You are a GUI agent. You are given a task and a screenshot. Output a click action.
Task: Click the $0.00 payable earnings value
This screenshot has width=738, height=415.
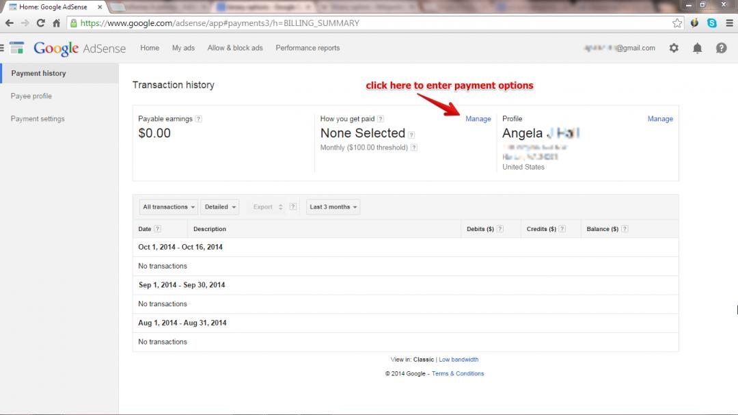(x=154, y=133)
